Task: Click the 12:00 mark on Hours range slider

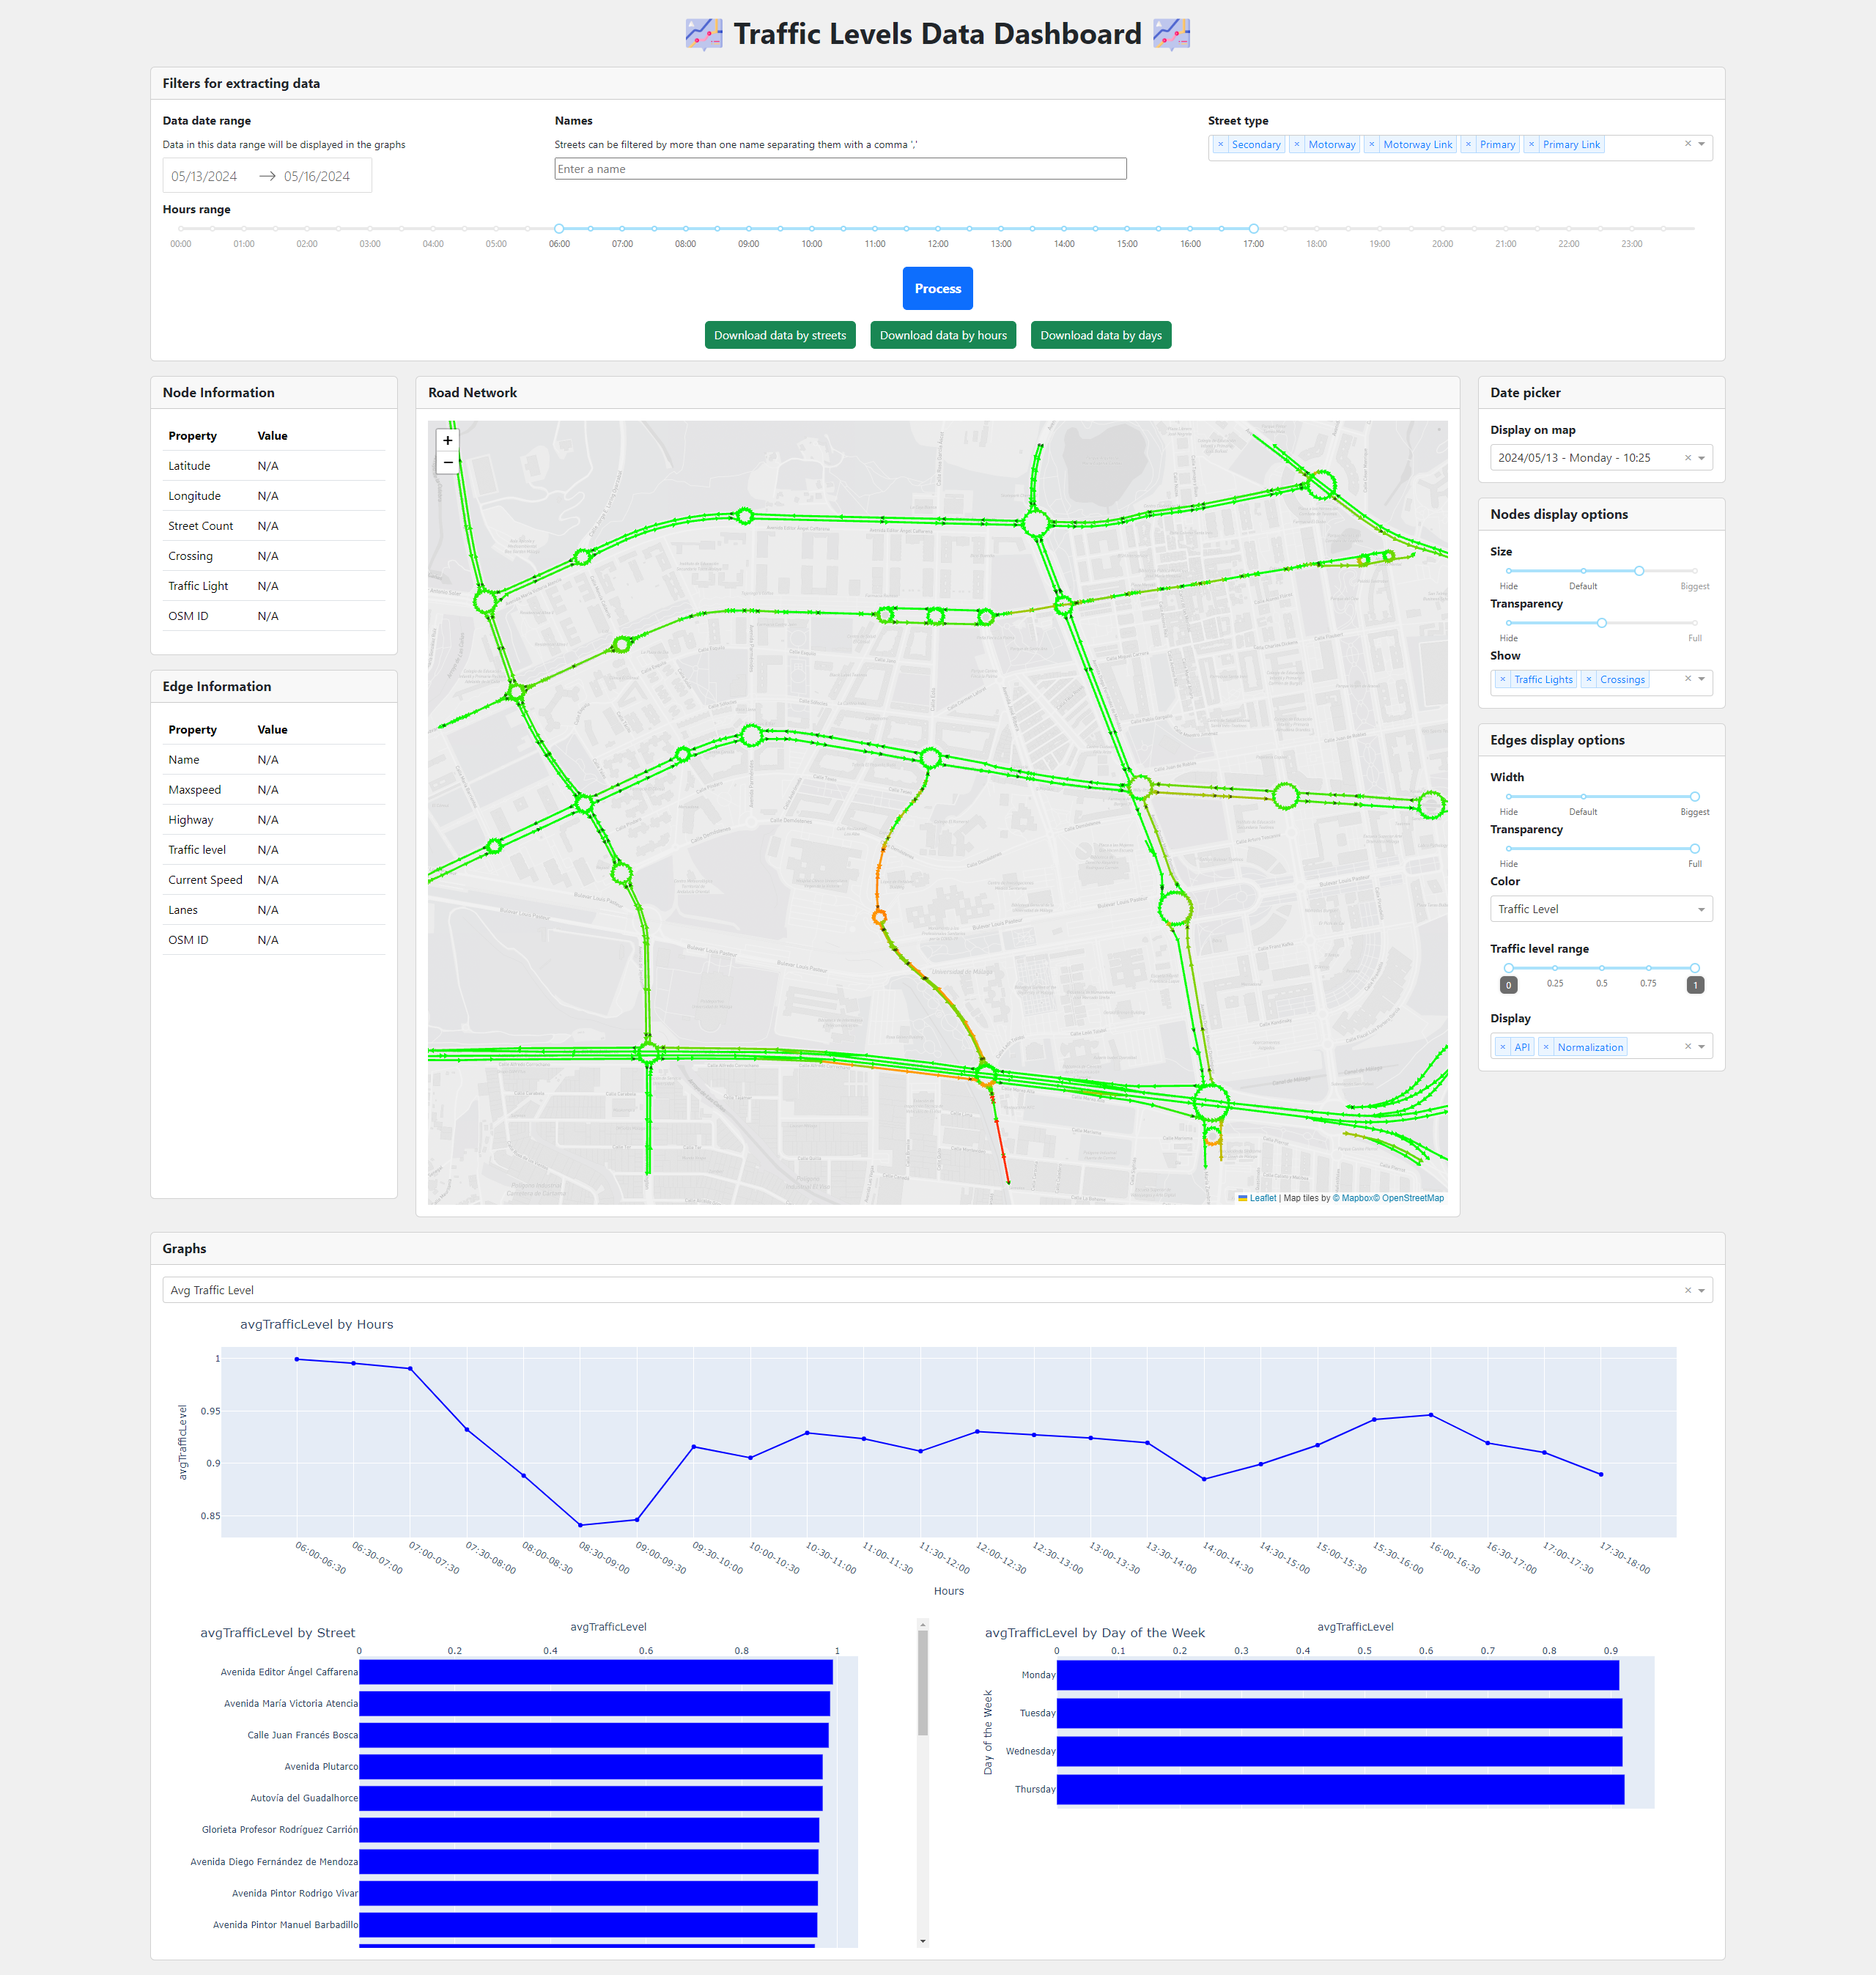Action: (x=938, y=229)
